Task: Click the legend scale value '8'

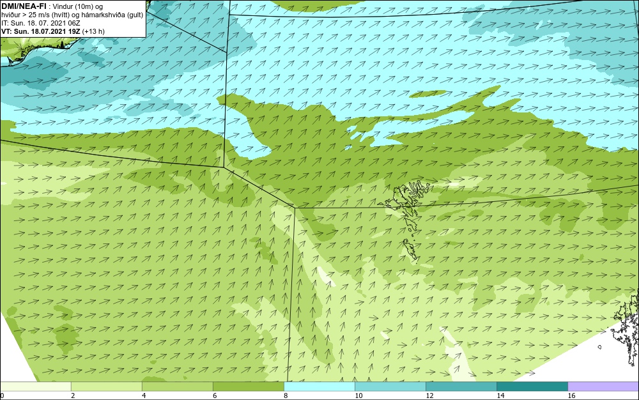Action: coord(286,396)
